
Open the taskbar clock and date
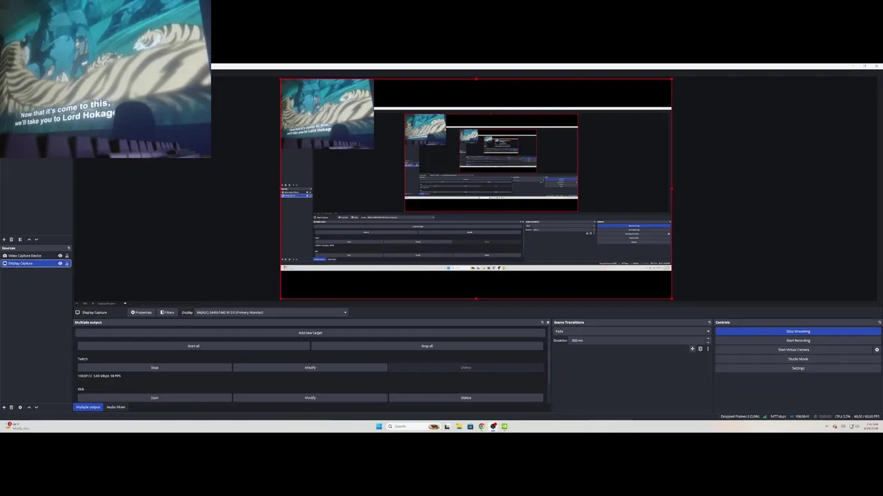tap(871, 426)
